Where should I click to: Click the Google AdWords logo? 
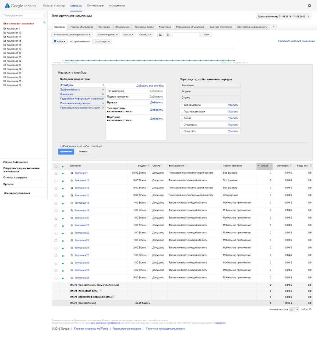coord(21,6)
